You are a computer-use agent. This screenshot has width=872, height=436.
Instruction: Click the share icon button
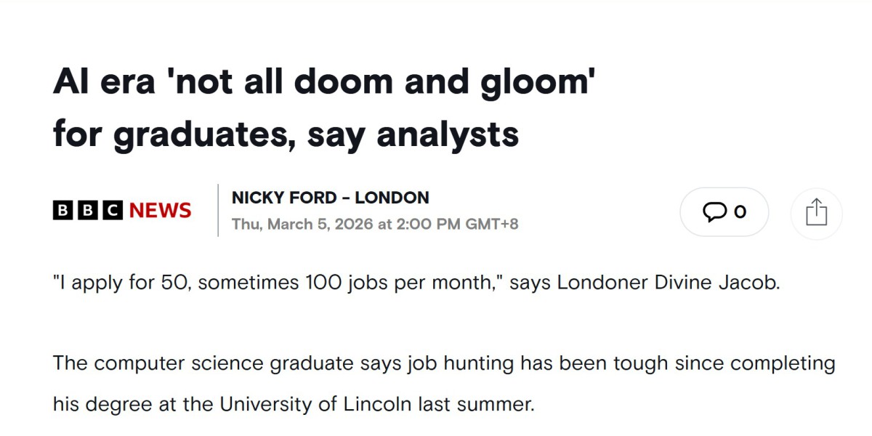pyautogui.click(x=816, y=212)
